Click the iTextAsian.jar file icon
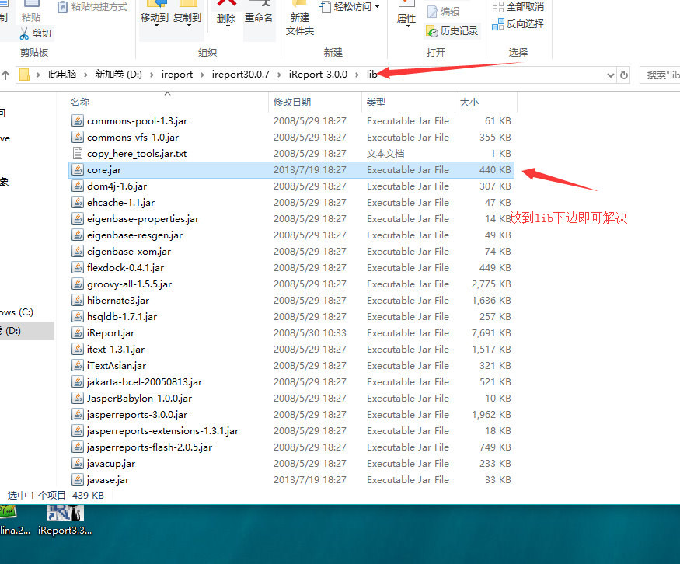Viewport: 680px width, 564px height. pyautogui.click(x=78, y=365)
